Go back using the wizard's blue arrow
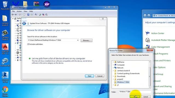The height and width of the screenshot is (98, 175). click(24, 23)
